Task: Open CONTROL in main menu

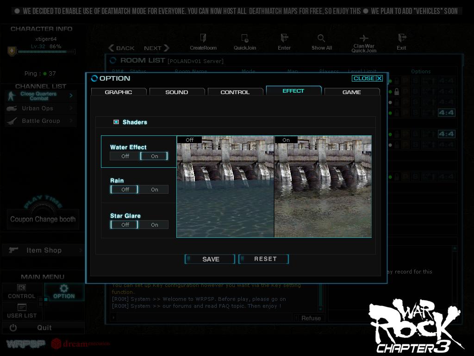Action: pyautogui.click(x=21, y=292)
